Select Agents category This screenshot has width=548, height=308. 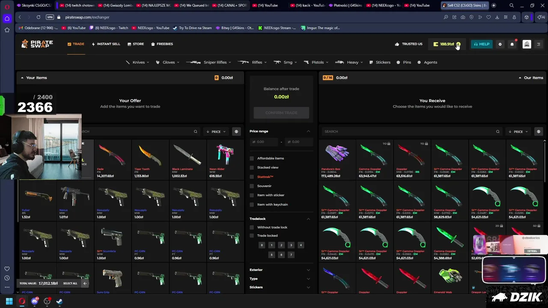point(427,62)
